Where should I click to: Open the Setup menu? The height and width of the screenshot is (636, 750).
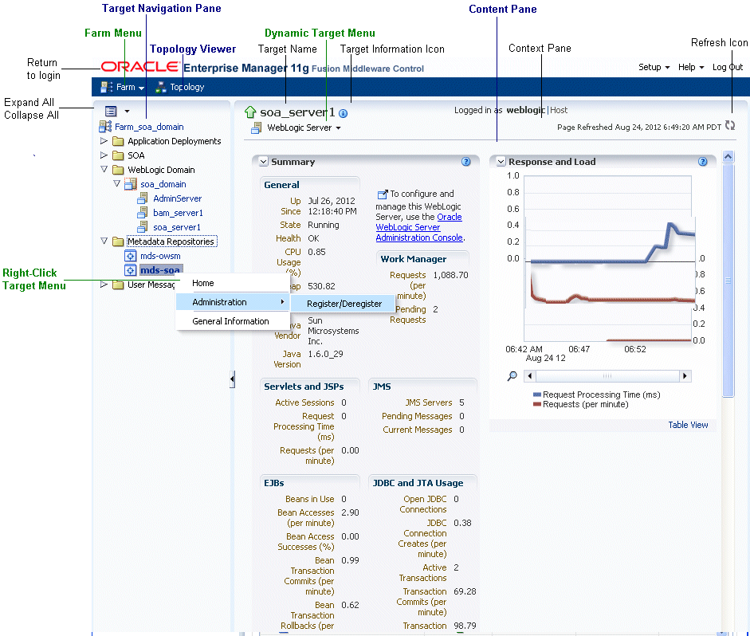click(654, 67)
